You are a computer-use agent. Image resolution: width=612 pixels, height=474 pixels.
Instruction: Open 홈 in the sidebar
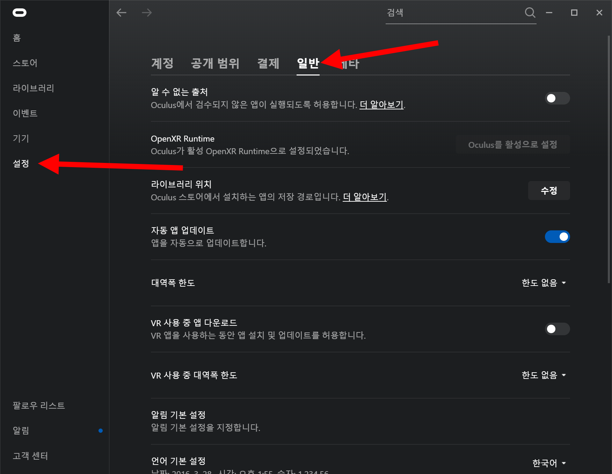(x=17, y=38)
